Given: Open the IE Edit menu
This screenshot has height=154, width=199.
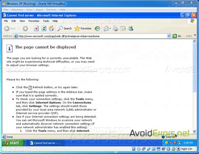Looking at the screenshot, I should point(13,21).
